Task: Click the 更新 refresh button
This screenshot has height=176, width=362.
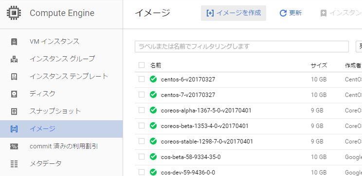Action: coord(290,13)
